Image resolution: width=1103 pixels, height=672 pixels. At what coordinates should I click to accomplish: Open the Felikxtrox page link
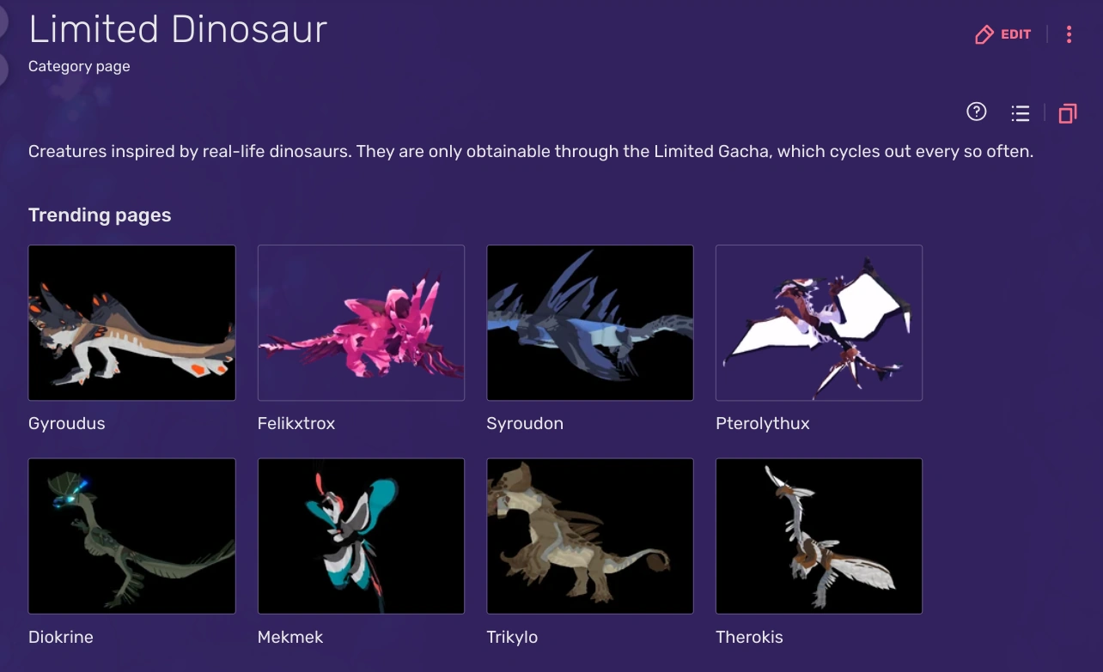coord(296,423)
